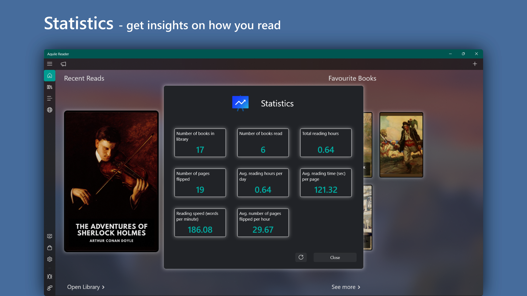This screenshot has width=527, height=296.
Task: Open Settings with the gear icon
Action: (49, 259)
